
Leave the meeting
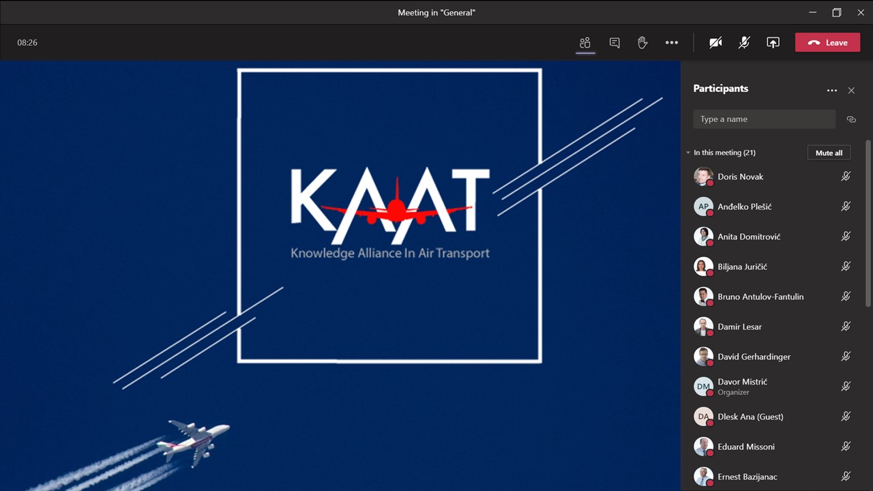tap(827, 42)
